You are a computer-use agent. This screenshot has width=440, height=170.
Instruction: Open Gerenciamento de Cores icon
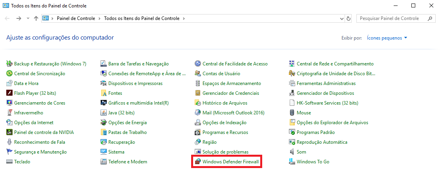[9, 103]
